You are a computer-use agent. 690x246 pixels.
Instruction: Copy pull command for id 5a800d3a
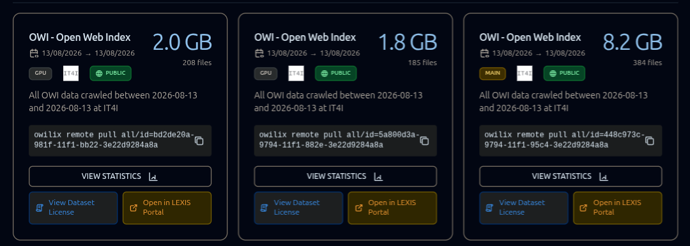[425, 141]
